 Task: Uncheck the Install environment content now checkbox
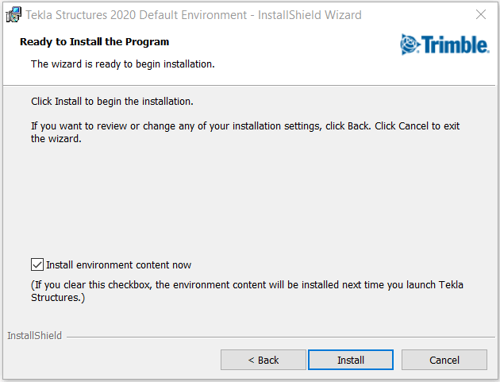coord(37,264)
